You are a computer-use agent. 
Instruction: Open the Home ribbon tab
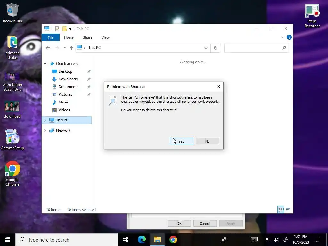[69, 37]
